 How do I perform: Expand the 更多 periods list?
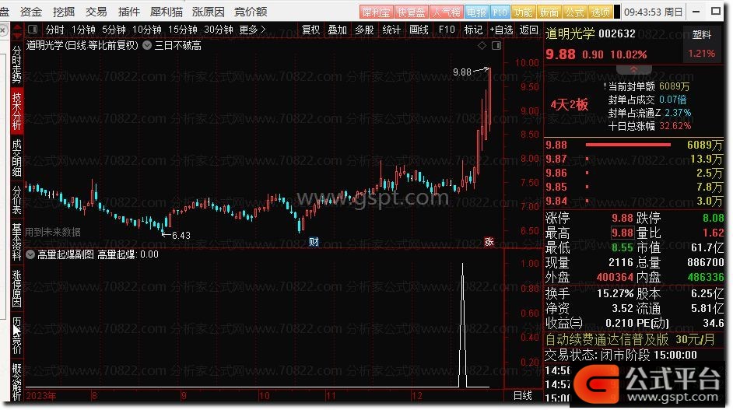tap(252, 30)
